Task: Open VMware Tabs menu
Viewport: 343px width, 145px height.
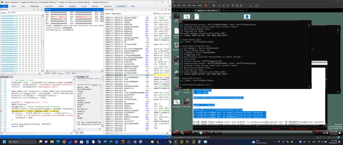Action: [x=194, y=5]
